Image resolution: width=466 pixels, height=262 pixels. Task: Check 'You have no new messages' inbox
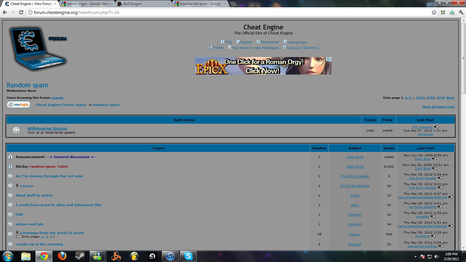pos(255,48)
